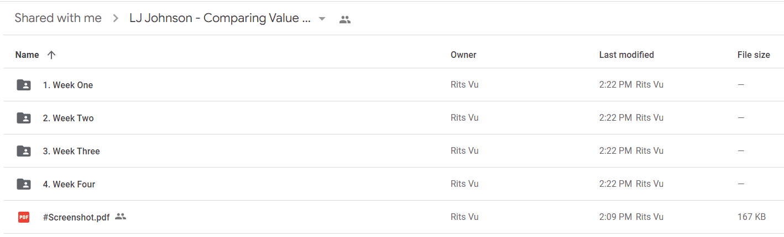This screenshot has height=237, width=784.
Task: Select the 3. Week Three folder row
Action: tap(394, 151)
